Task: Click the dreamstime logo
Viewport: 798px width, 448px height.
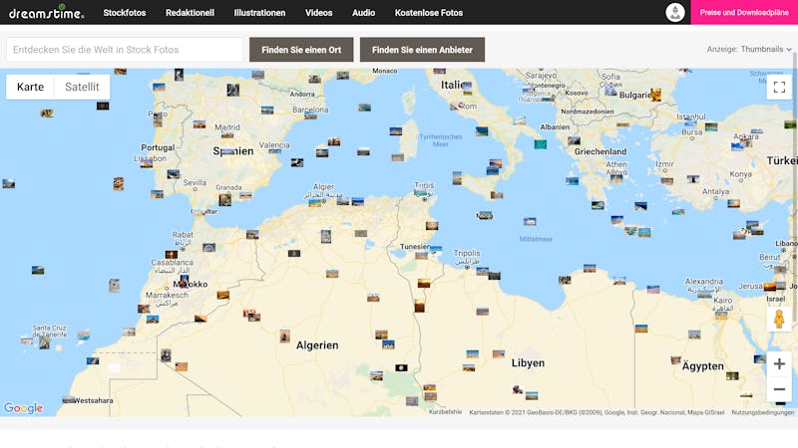Action: 46,12
